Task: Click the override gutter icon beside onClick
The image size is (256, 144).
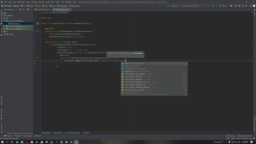Action: [37, 58]
